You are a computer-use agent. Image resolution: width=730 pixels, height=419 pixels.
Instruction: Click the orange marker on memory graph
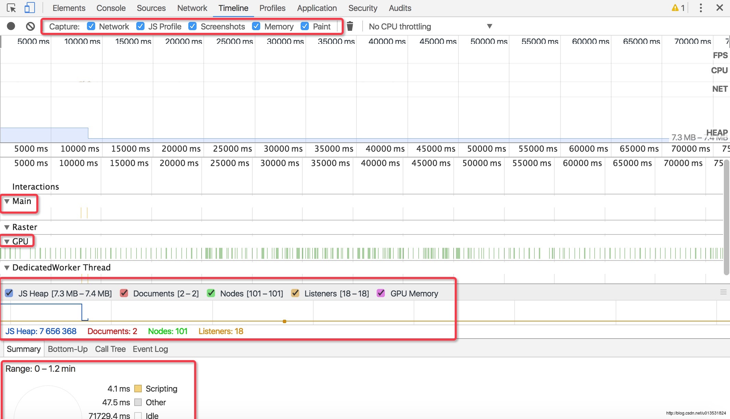coord(285,321)
